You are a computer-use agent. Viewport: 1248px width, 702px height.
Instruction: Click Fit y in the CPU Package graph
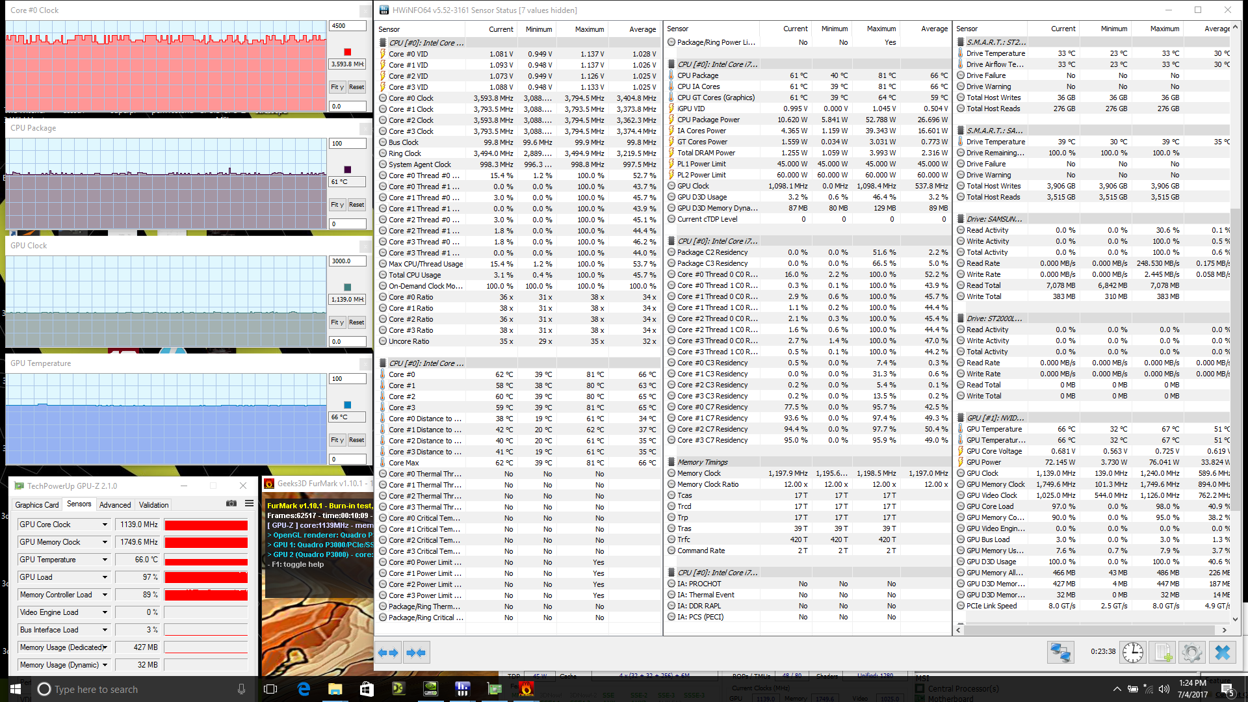(x=337, y=205)
